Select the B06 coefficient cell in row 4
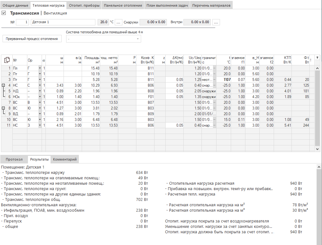 [x=145, y=85]
